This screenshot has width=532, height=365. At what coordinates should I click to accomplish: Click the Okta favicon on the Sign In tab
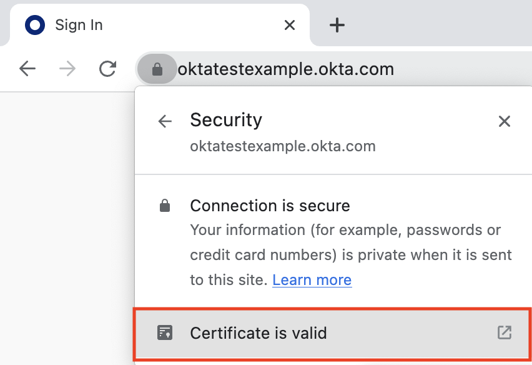35,25
